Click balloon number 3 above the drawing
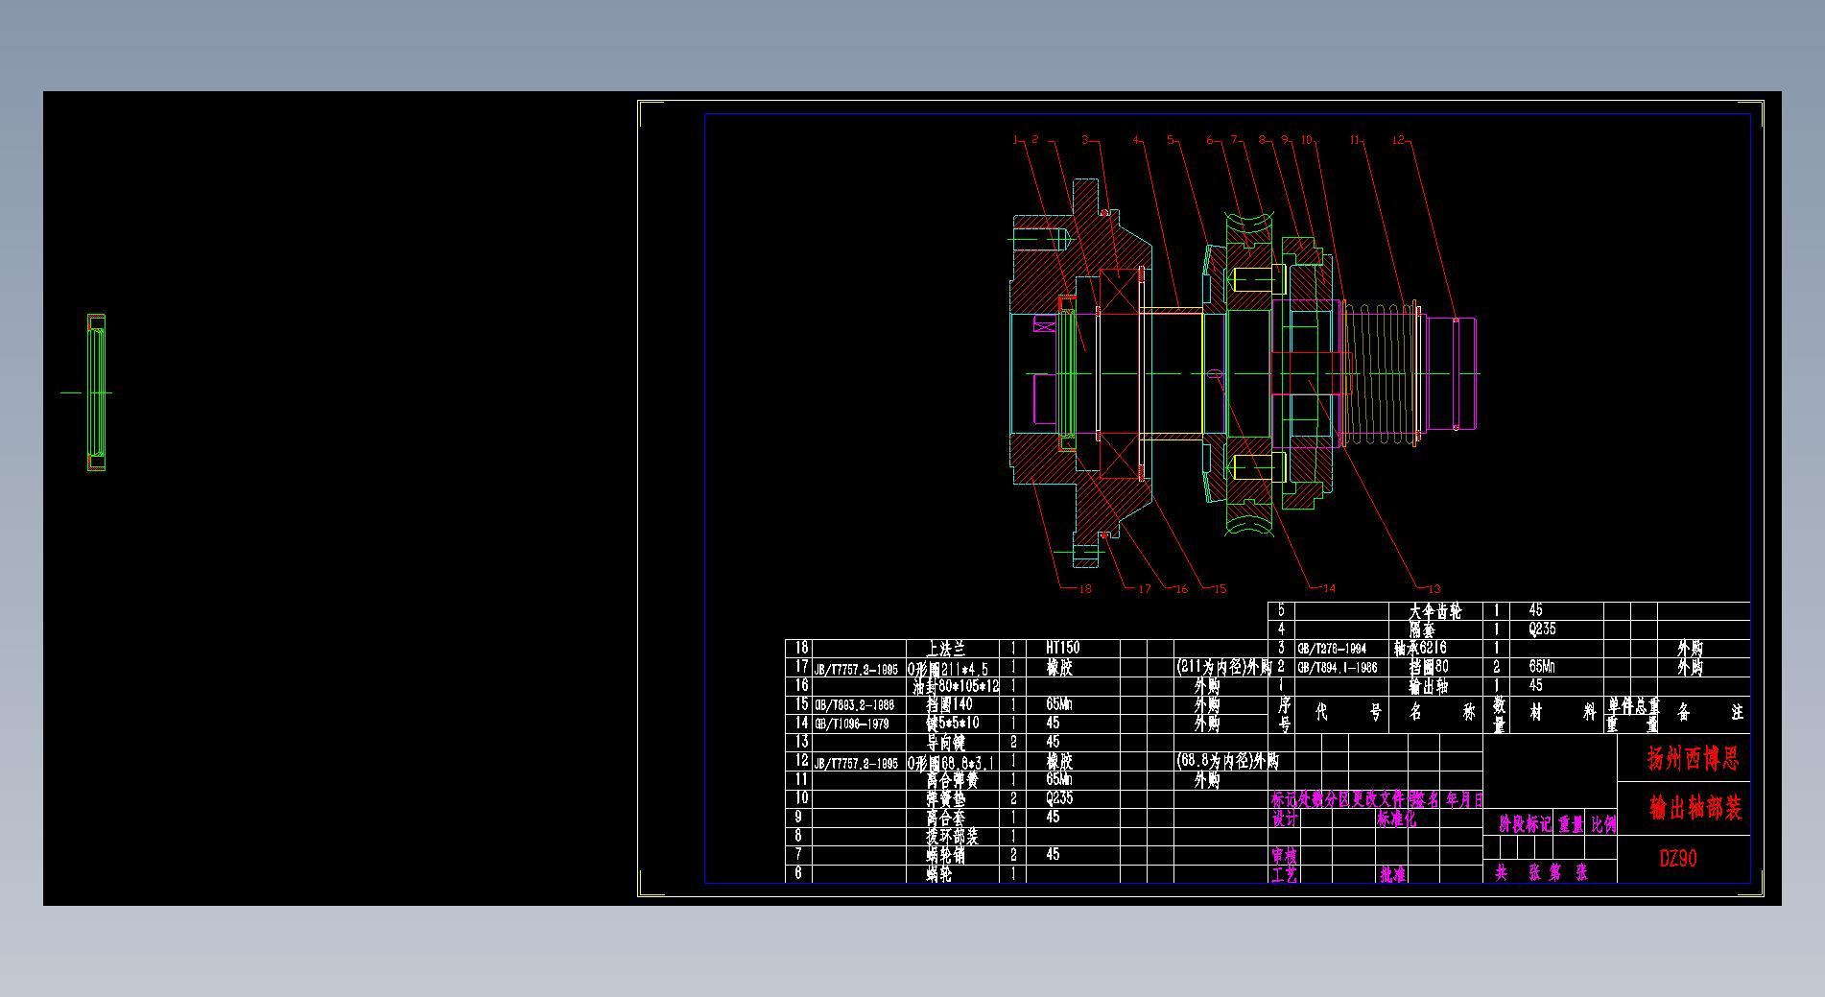The height and width of the screenshot is (997, 1825). pos(1085,140)
